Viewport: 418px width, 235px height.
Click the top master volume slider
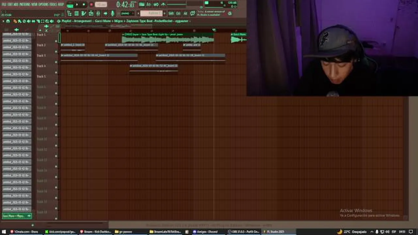(x=176, y=4)
